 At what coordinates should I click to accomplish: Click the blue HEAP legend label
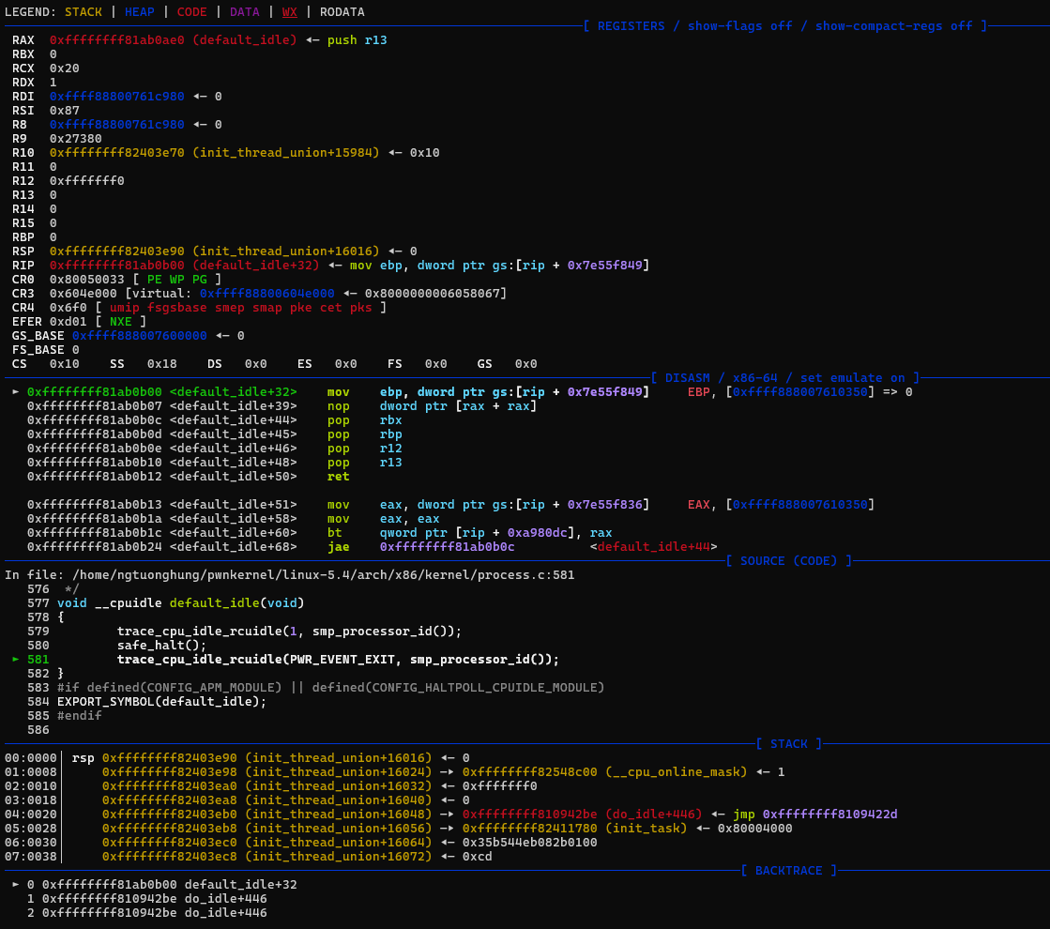coord(139,12)
